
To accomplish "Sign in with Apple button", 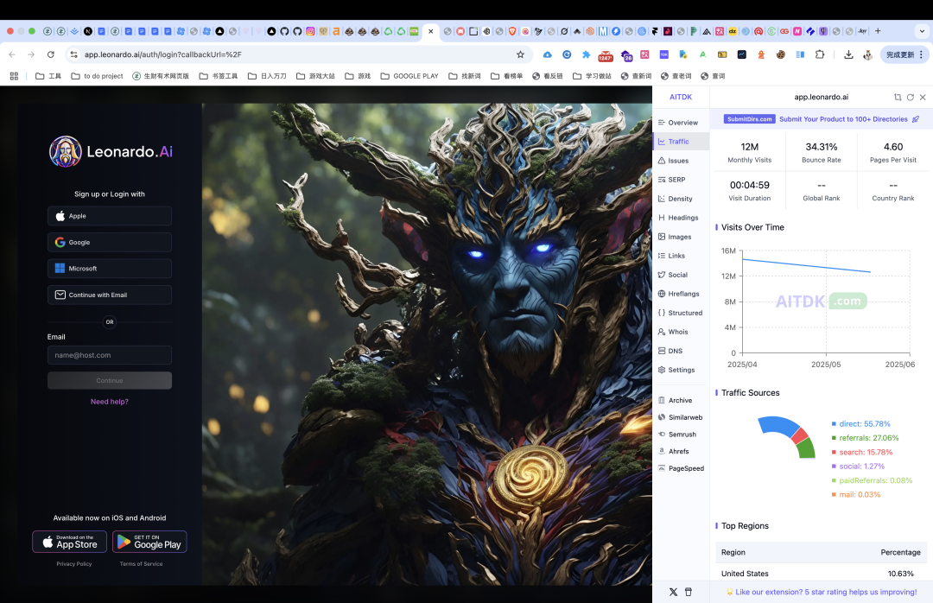I will (110, 216).
